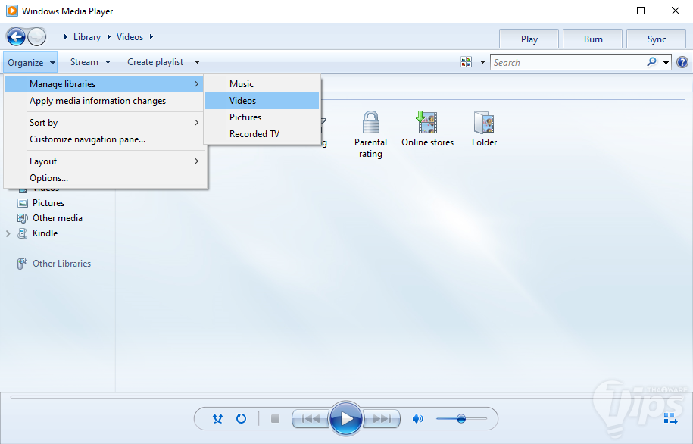Maximize the Windows Media Player window

pyautogui.click(x=641, y=11)
